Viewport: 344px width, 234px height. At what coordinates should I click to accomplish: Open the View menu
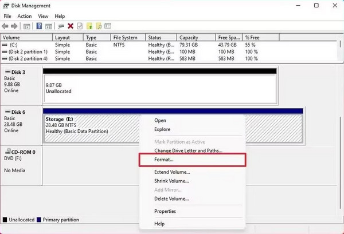coord(43,16)
